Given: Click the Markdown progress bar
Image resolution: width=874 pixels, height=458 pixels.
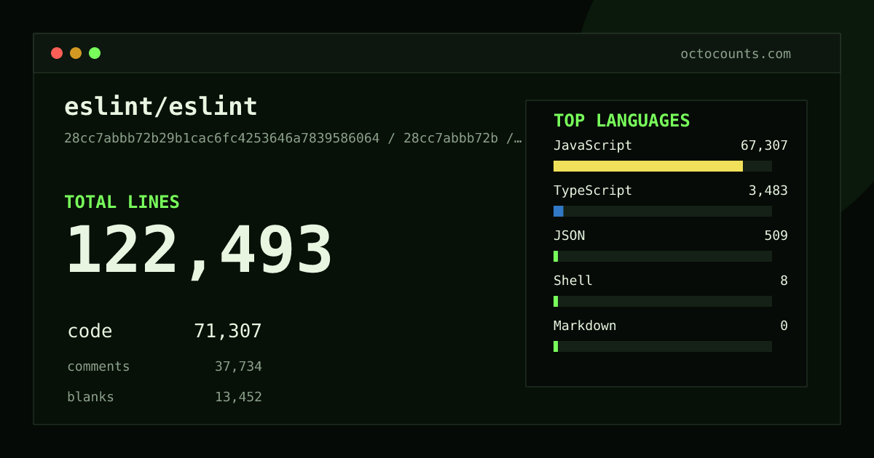Looking at the screenshot, I should pos(663,346).
